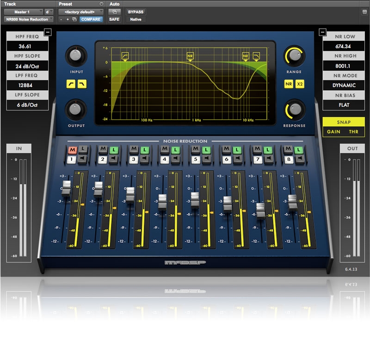Toggle the X2 button
This screenshot has width=370, height=341.
[299, 84]
